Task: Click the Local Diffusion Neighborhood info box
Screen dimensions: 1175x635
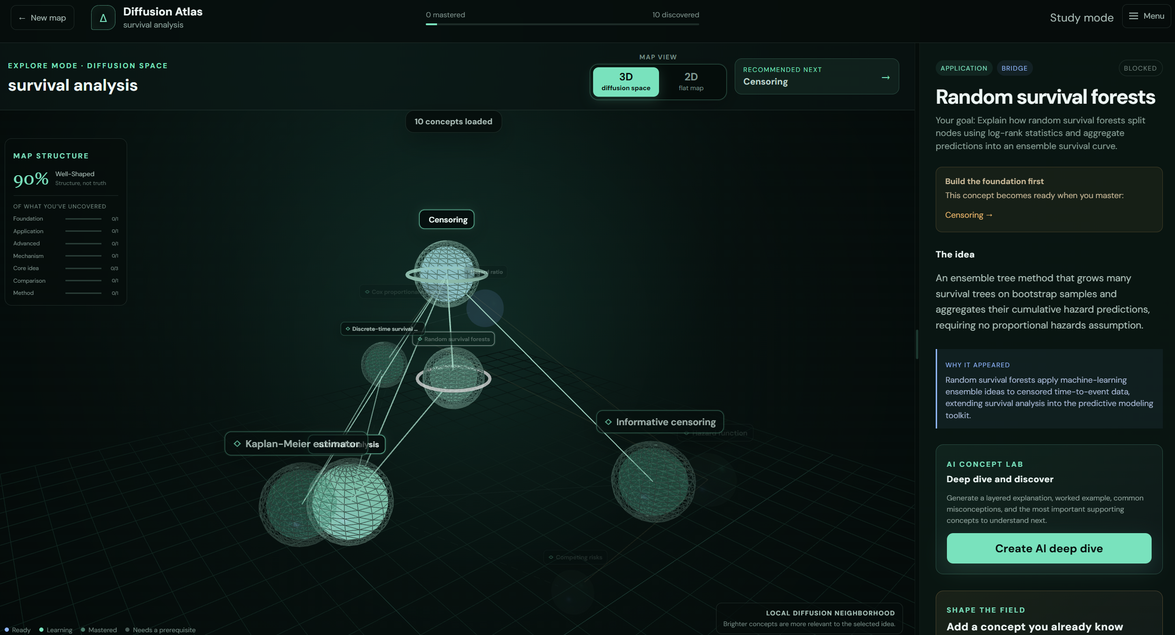Action: tap(809, 618)
